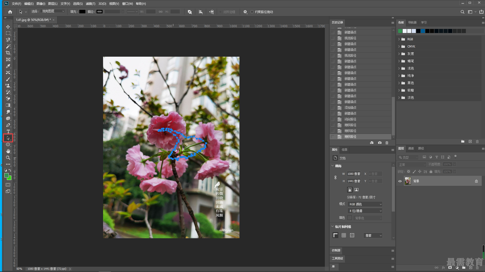Select the Horizontal Type tool
This screenshot has width=485, height=272.
pyautogui.click(x=8, y=131)
